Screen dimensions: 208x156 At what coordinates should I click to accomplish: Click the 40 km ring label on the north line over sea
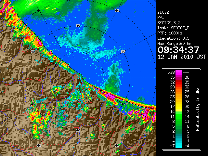click(x=78, y=26)
